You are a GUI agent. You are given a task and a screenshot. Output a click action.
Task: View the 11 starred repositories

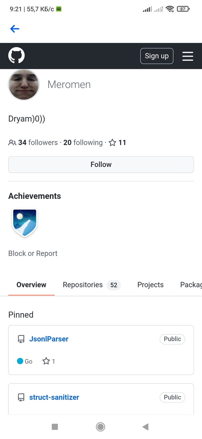click(x=117, y=142)
